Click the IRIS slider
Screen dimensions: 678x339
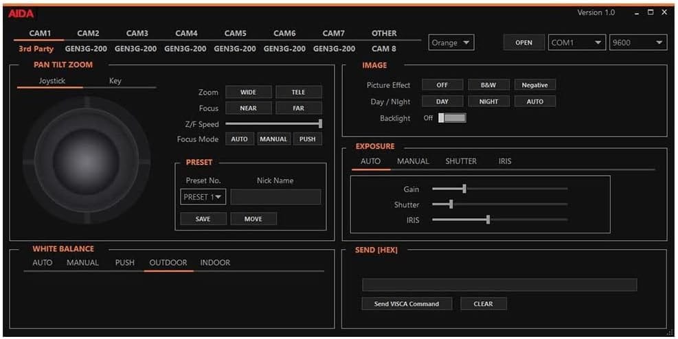(499, 220)
